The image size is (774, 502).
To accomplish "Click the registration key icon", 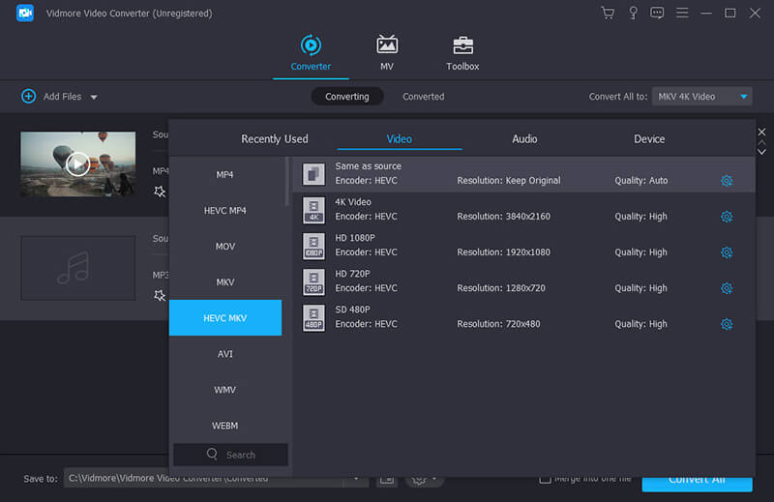I will (x=633, y=14).
